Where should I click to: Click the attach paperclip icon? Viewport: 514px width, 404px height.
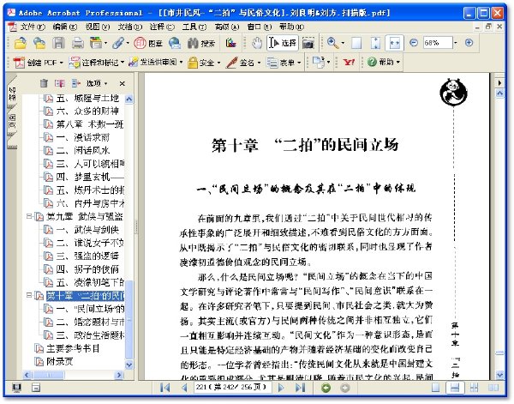coord(118,43)
